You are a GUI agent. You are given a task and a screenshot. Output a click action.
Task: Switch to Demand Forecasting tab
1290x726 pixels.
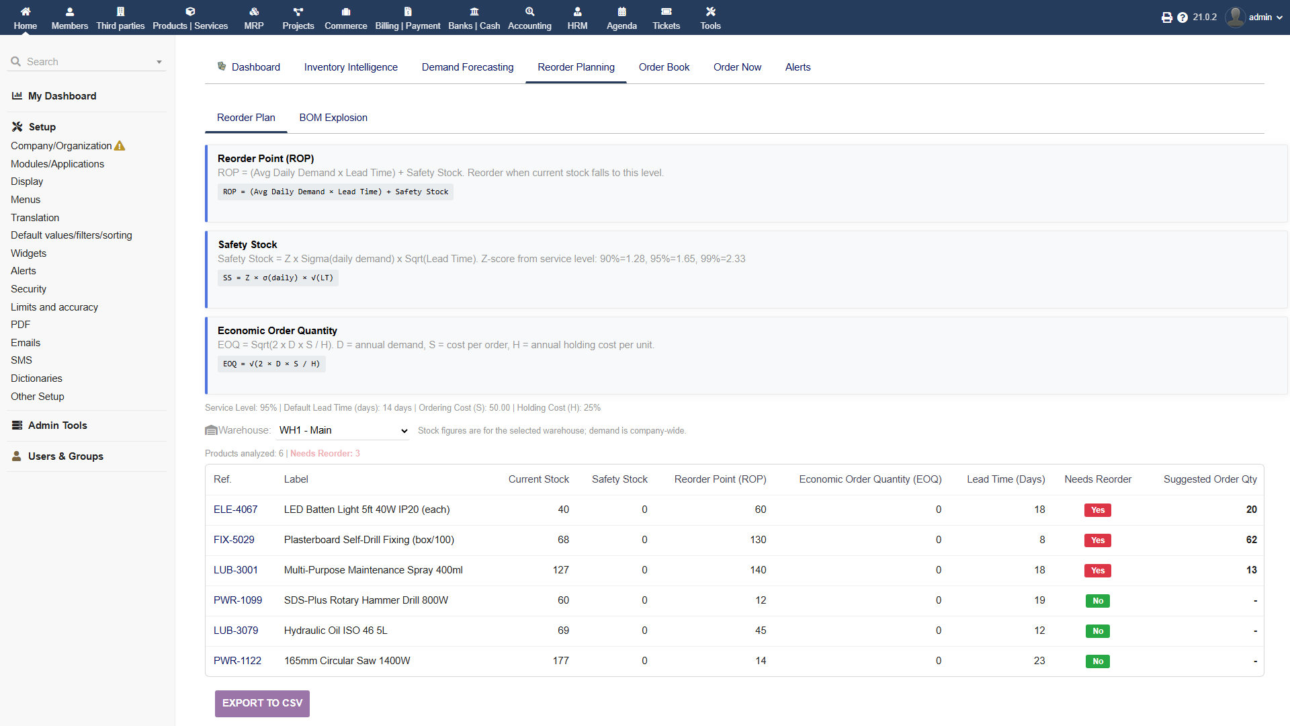tap(468, 67)
